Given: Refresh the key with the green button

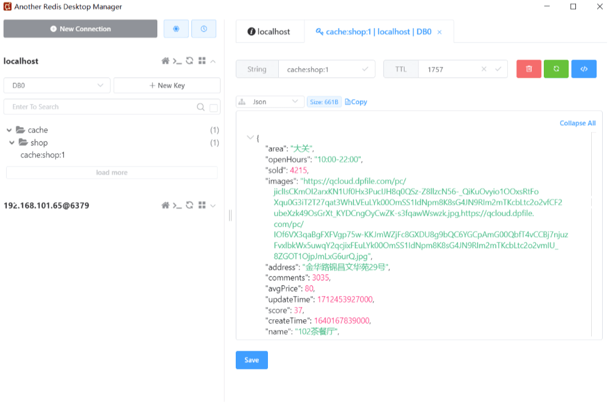Looking at the screenshot, I should (556, 69).
